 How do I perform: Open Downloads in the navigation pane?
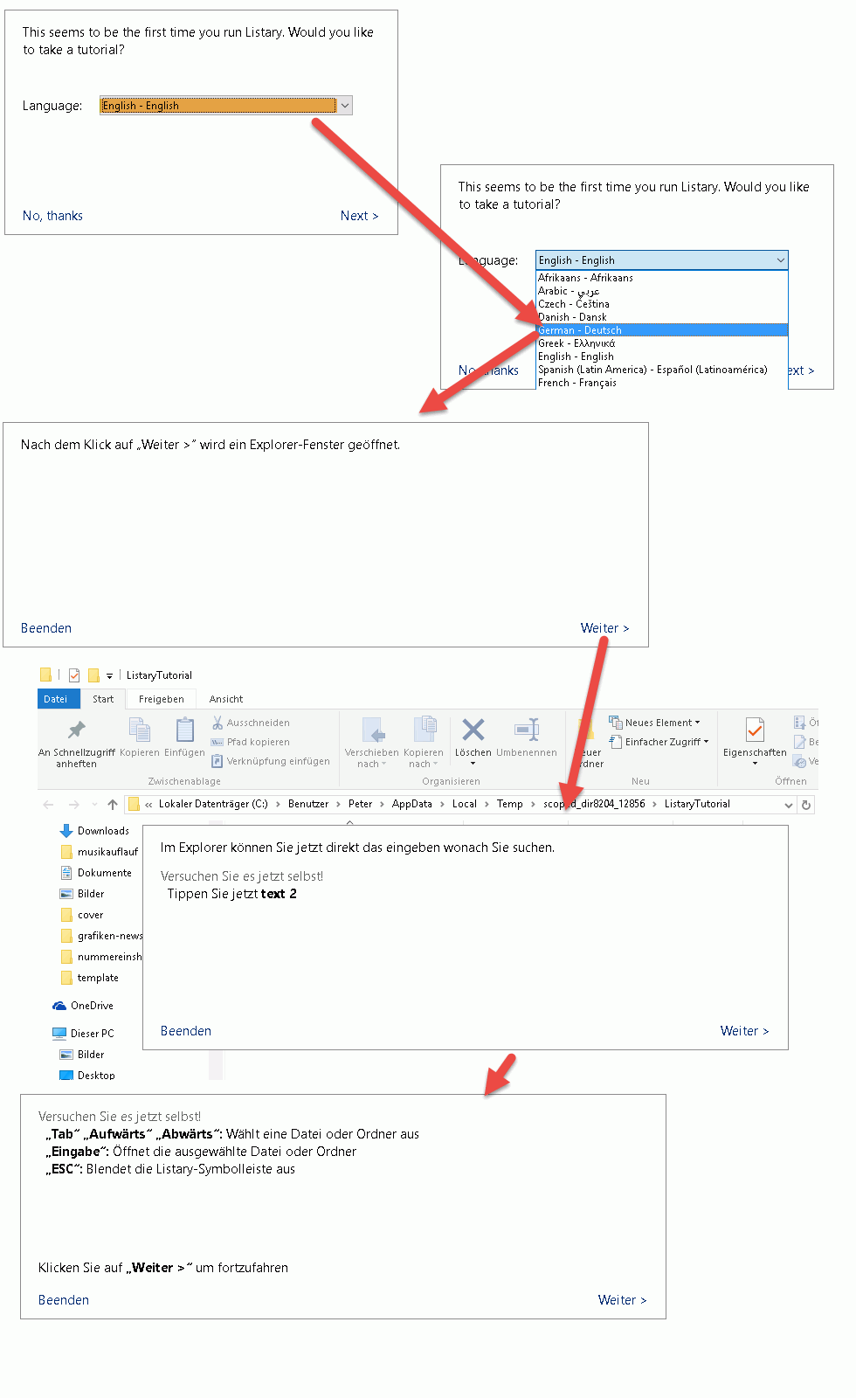[x=94, y=831]
